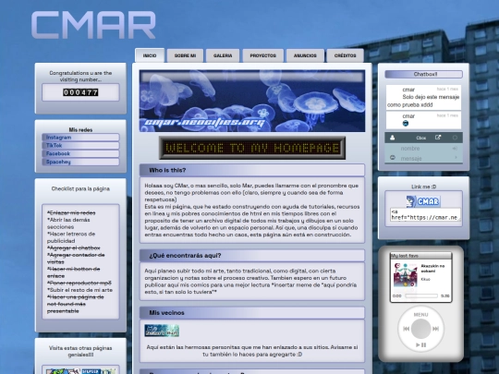
Task: Click the "*Enlazar mis redes" checklist item
Action: [x=71, y=212]
